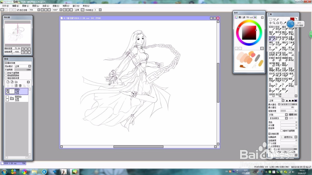Show the RGB sliders panel
The width and height of the screenshot is (312, 175).
tap(240, 17)
